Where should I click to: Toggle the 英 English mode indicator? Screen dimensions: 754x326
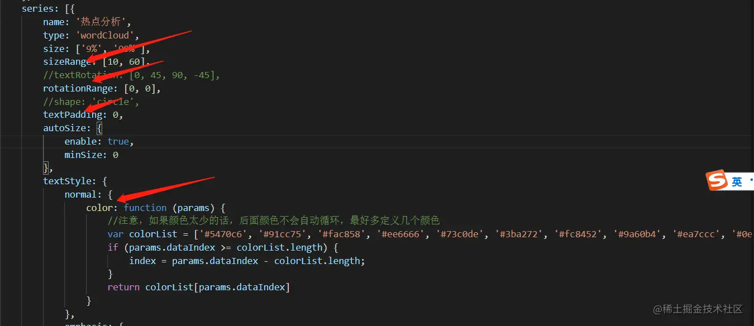(737, 181)
